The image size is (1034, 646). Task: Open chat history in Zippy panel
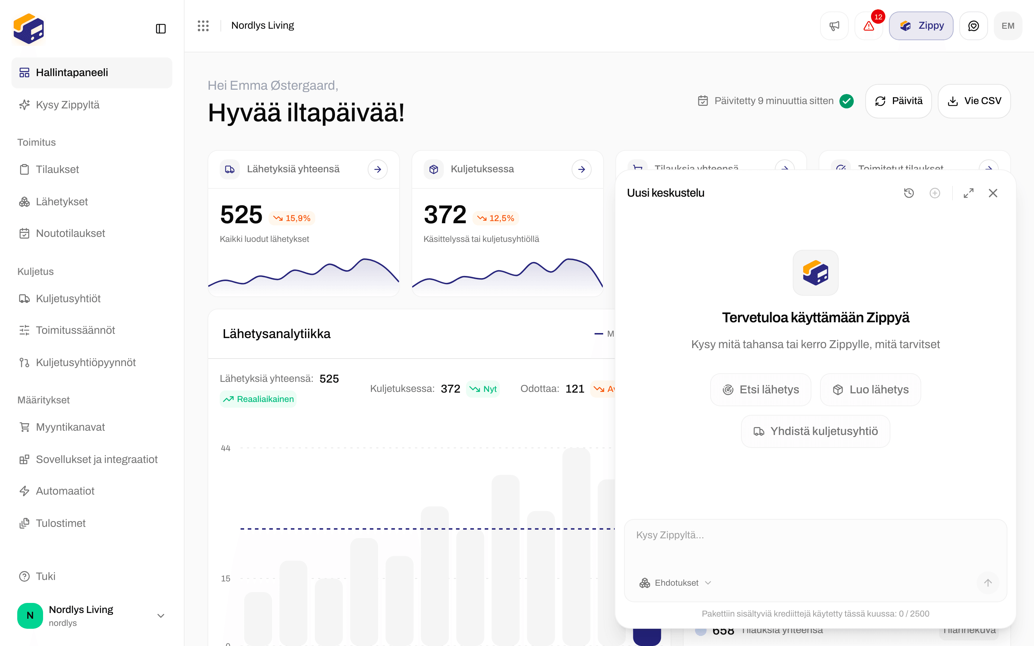click(909, 193)
